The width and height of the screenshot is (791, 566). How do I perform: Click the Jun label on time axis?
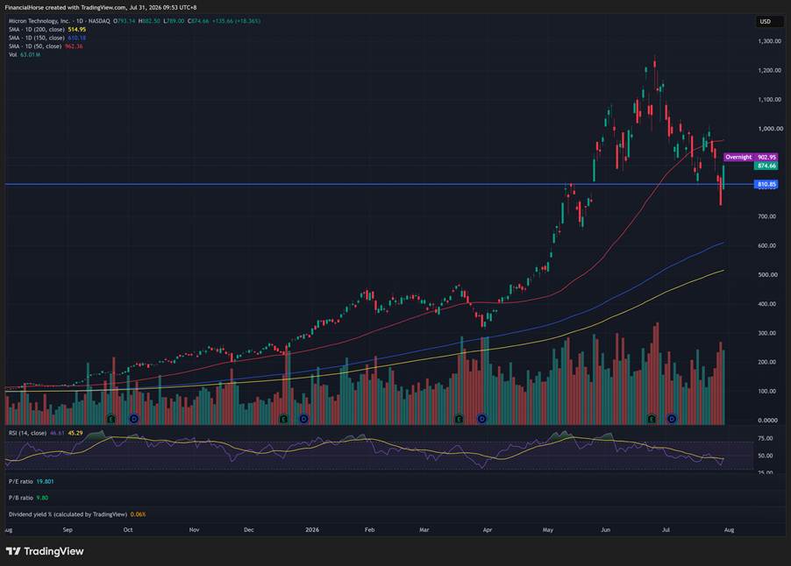point(606,530)
